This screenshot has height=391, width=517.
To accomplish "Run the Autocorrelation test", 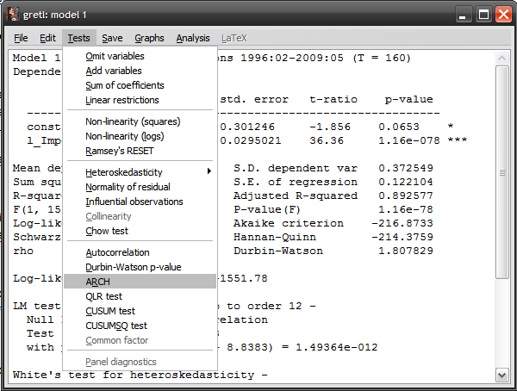I will (x=117, y=252).
